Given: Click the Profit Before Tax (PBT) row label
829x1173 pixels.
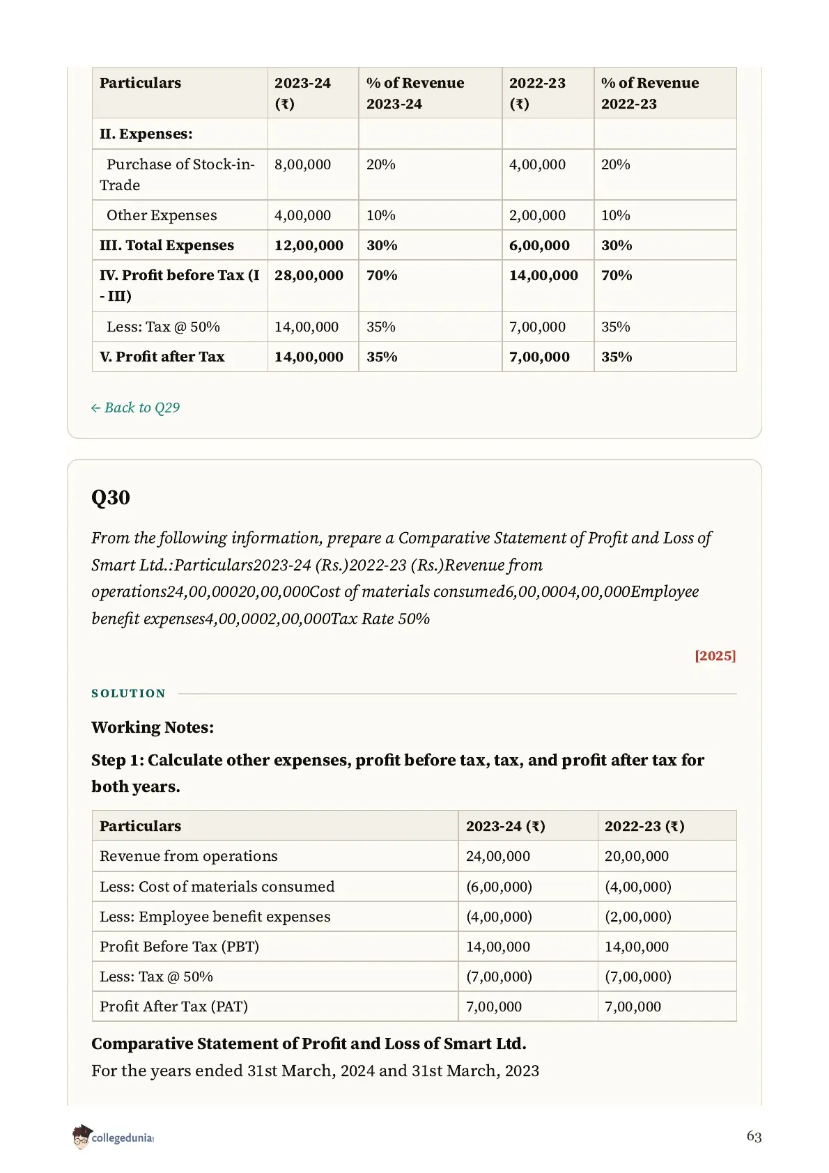Looking at the screenshot, I should (179, 947).
